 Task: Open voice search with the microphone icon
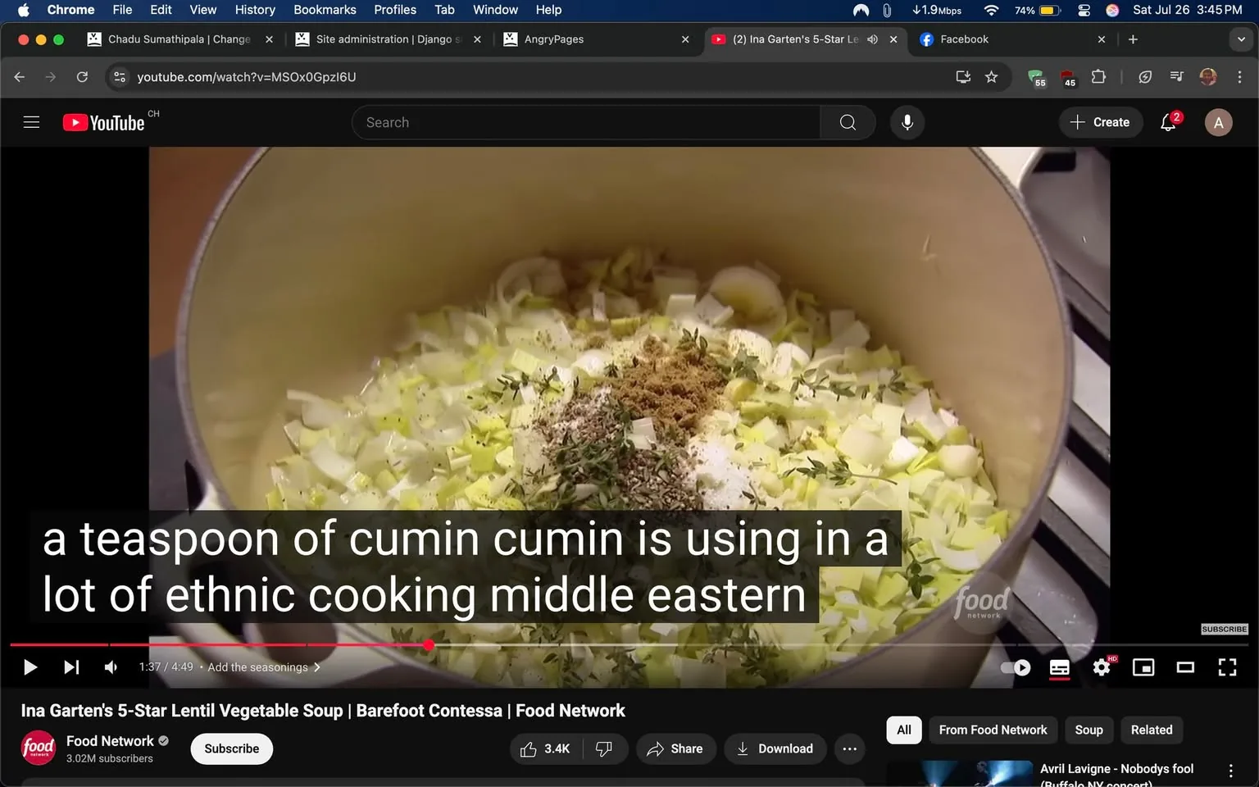click(907, 122)
